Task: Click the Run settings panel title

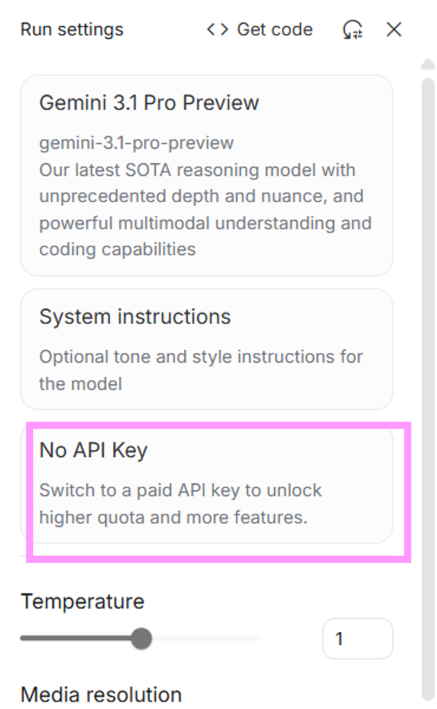Action: 72,30
